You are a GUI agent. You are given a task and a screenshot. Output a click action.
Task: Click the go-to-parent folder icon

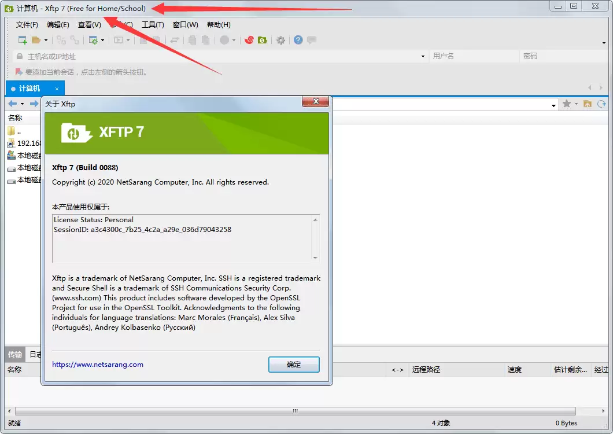[588, 104]
